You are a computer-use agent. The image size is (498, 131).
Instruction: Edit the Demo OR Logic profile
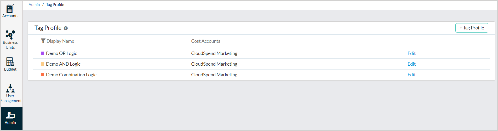(x=411, y=53)
